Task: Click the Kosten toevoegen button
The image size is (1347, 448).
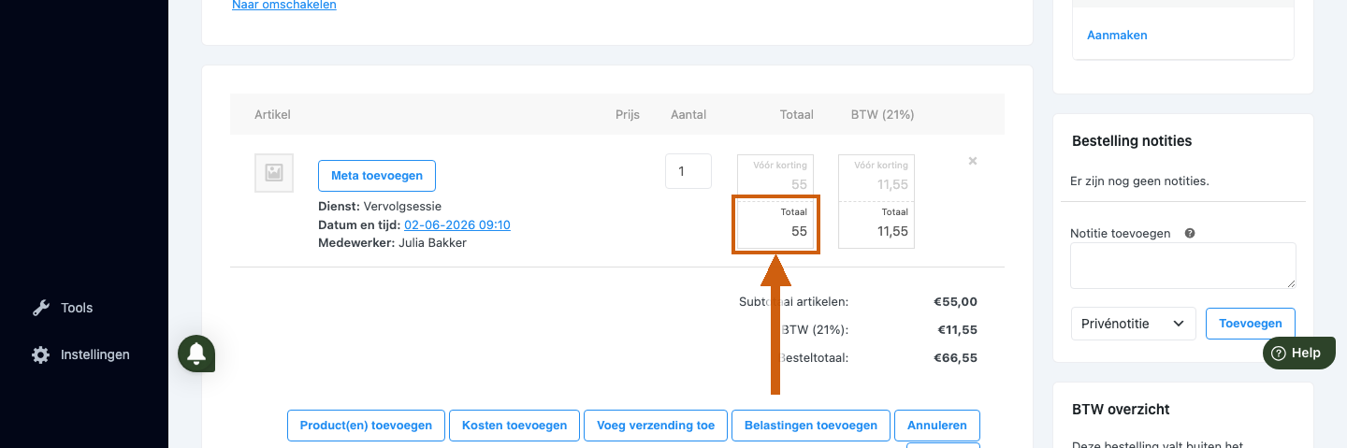Action: pyautogui.click(x=514, y=426)
